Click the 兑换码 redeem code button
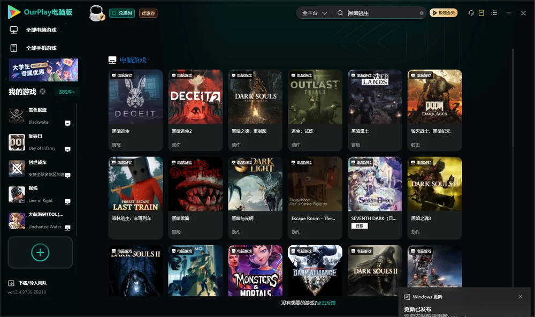 [x=122, y=13]
